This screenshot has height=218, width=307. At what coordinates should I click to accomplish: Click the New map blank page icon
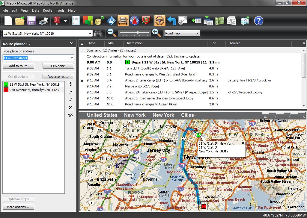click(x=8, y=21)
